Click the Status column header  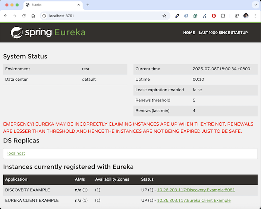[147, 179]
